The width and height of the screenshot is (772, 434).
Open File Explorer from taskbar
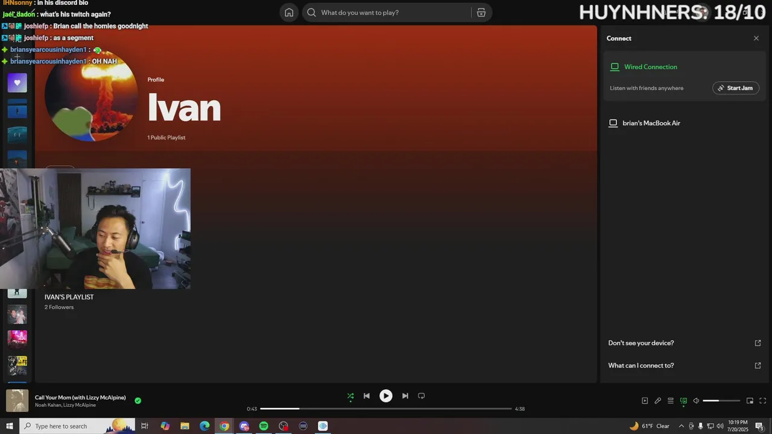click(185, 426)
